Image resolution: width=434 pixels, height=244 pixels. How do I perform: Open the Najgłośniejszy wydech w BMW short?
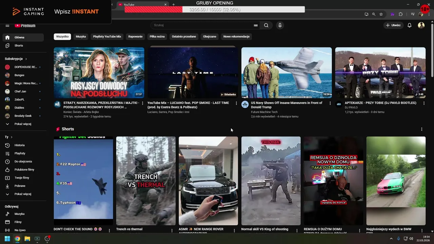396,181
